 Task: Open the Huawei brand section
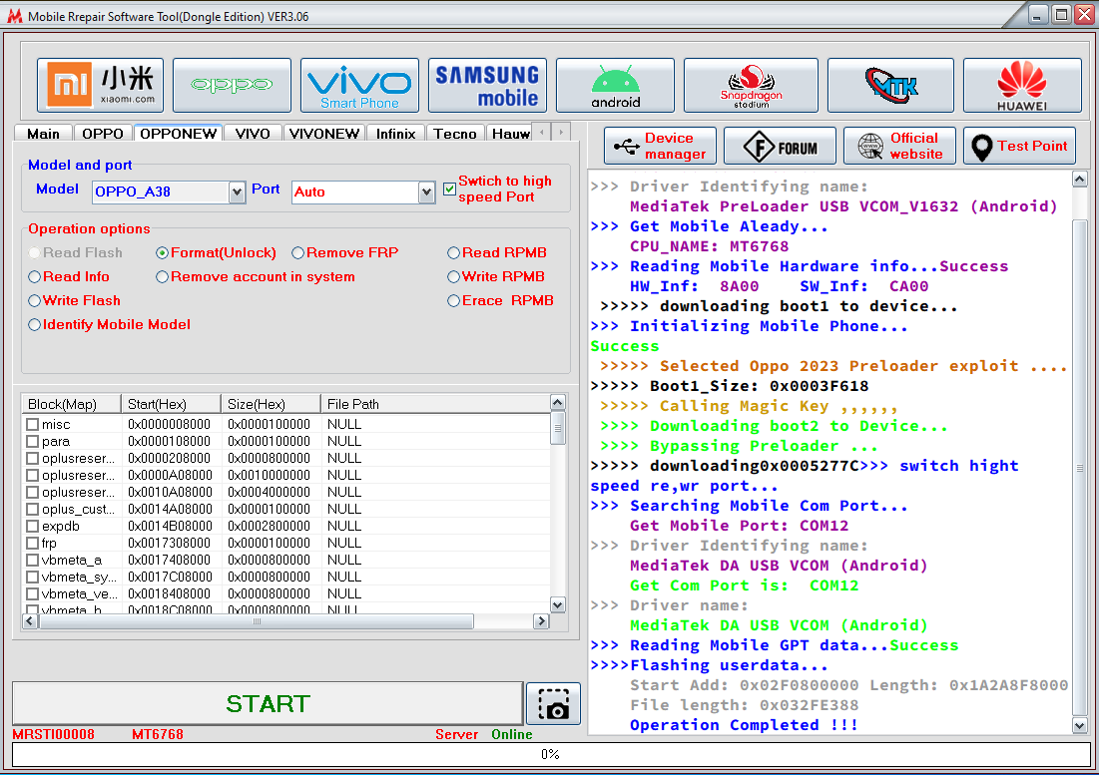[1022, 86]
